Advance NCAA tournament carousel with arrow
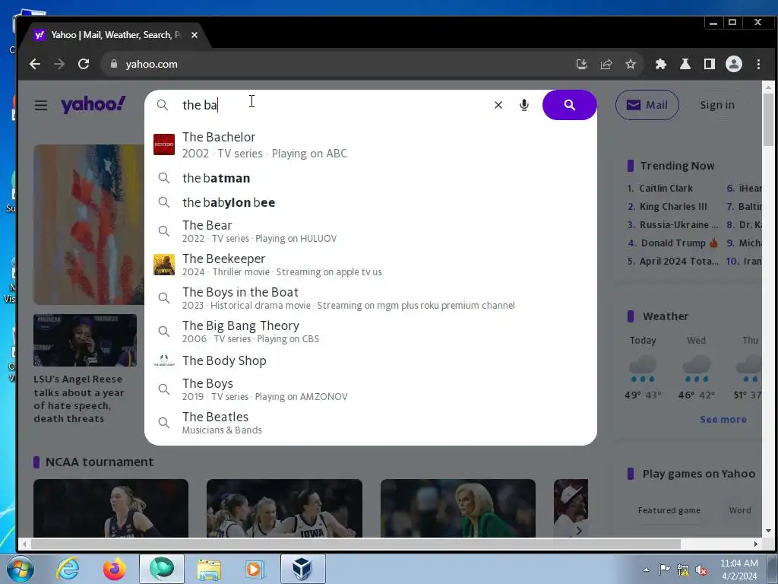Screen dimensions: 778x584 click(578, 531)
